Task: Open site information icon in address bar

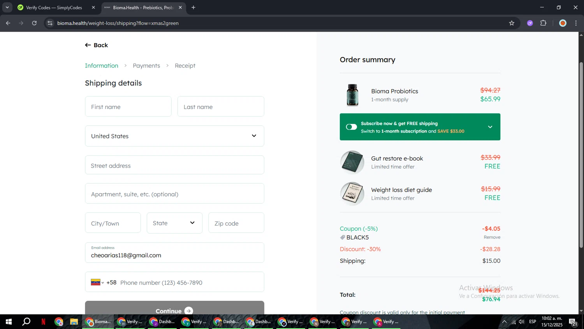Action: coord(50,23)
